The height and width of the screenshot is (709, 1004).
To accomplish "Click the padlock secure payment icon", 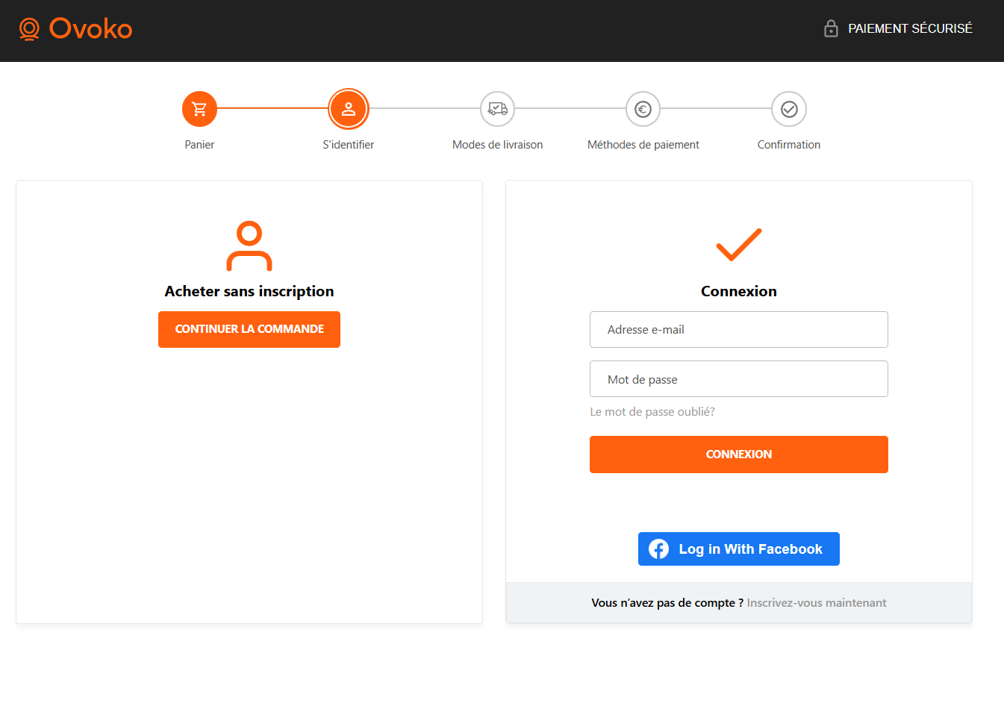I will (x=831, y=28).
